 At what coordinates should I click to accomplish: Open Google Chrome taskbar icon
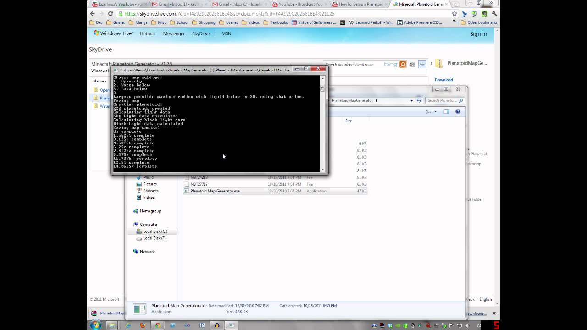coord(157,325)
